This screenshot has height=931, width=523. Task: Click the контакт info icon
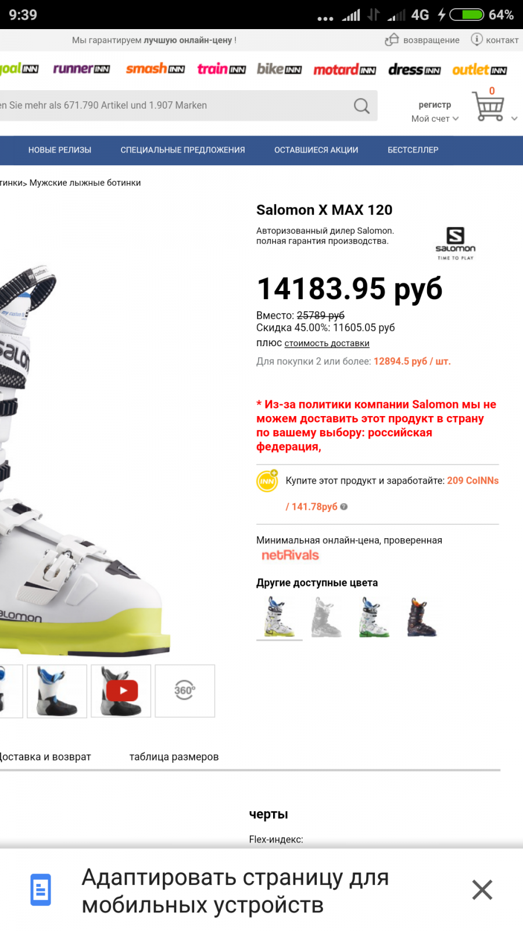tap(477, 39)
